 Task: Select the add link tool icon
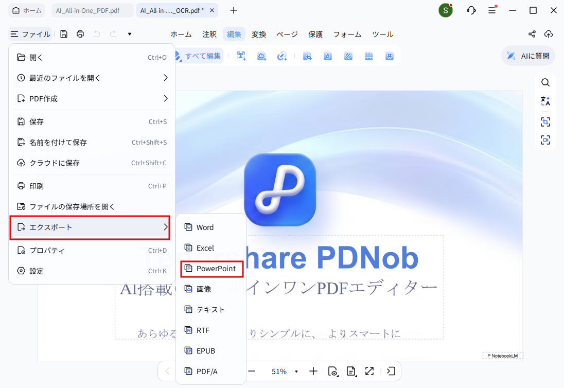pyautogui.click(x=282, y=56)
